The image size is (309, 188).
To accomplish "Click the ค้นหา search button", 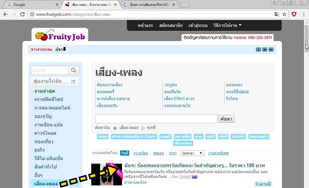I will tap(226, 119).
